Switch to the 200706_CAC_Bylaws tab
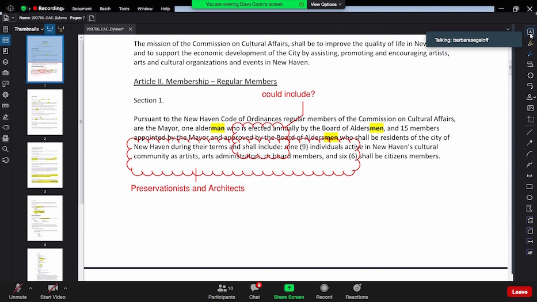This screenshot has width=537, height=302. click(105, 29)
